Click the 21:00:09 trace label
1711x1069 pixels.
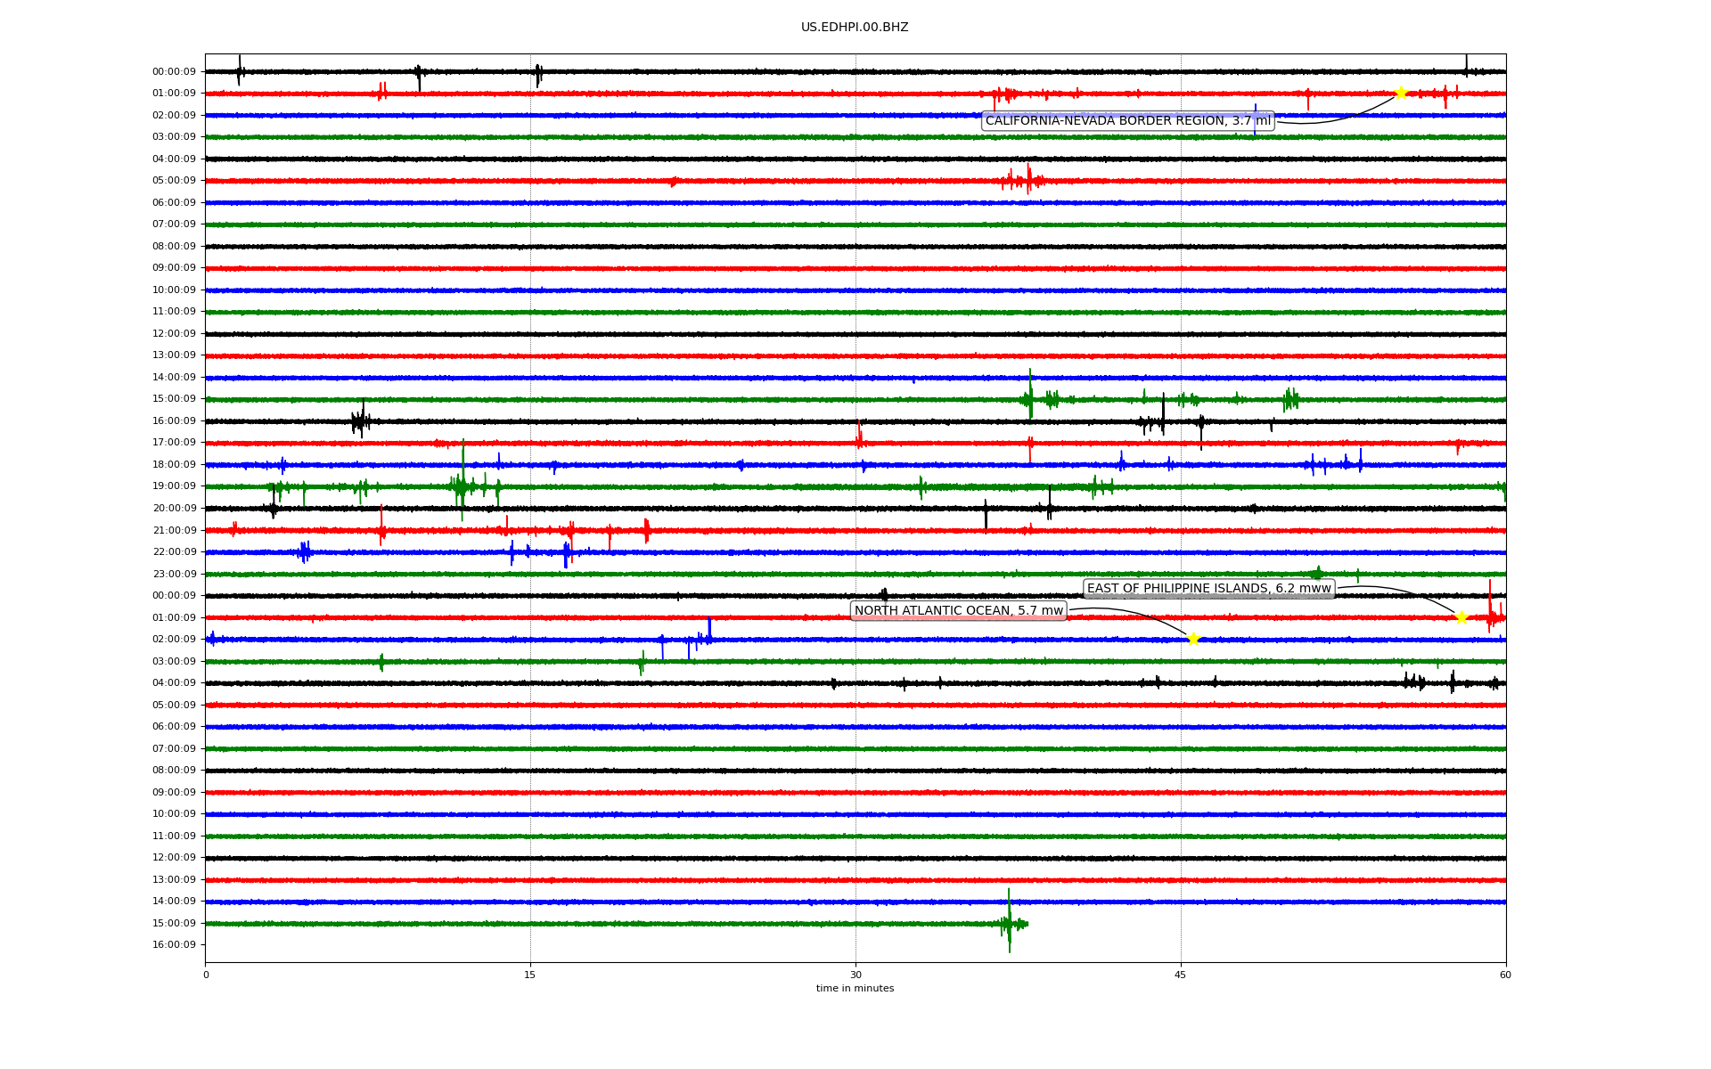[x=174, y=531]
